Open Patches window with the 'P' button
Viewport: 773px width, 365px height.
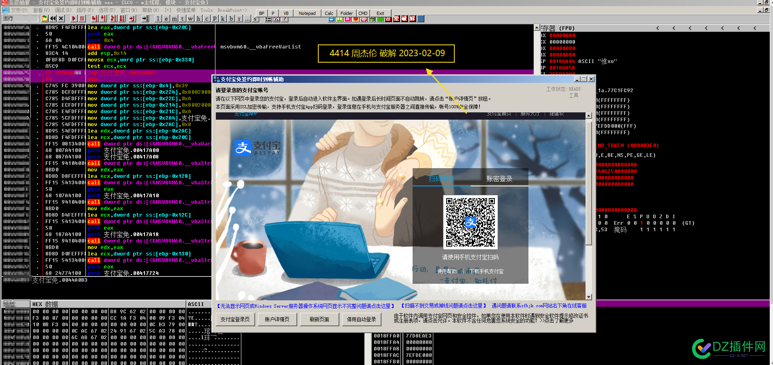click(215, 19)
